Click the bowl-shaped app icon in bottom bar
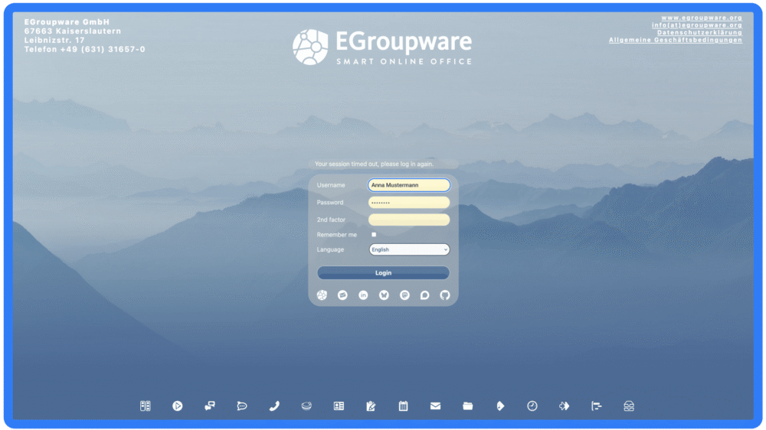Screen dimensions: 766x430 click(x=306, y=406)
